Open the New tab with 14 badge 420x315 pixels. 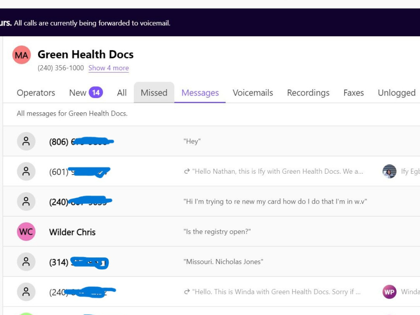coord(86,93)
